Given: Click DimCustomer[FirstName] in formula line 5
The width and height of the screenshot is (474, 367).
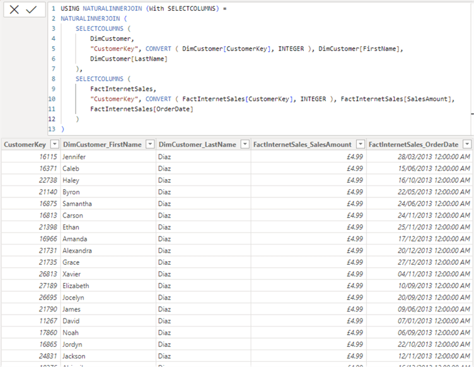Looking at the screenshot, I should 359,49.
